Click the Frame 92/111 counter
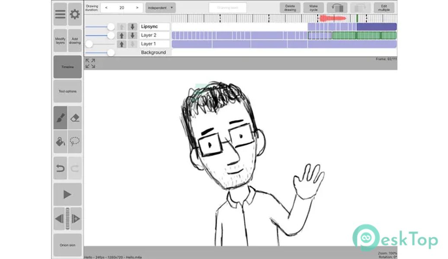Image resolution: width=448 pixels, height=259 pixels. tap(386, 59)
